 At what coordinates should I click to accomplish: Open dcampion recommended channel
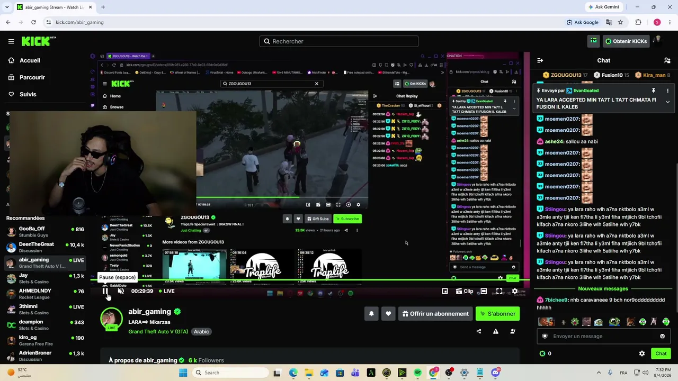[45, 324]
